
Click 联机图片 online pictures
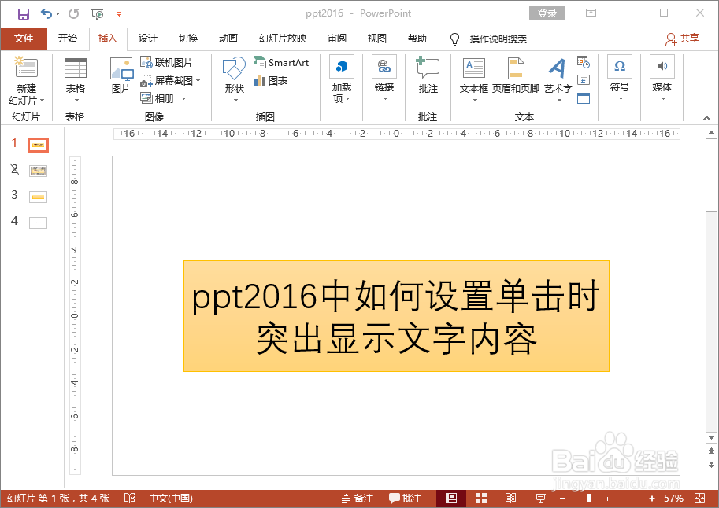[x=167, y=63]
